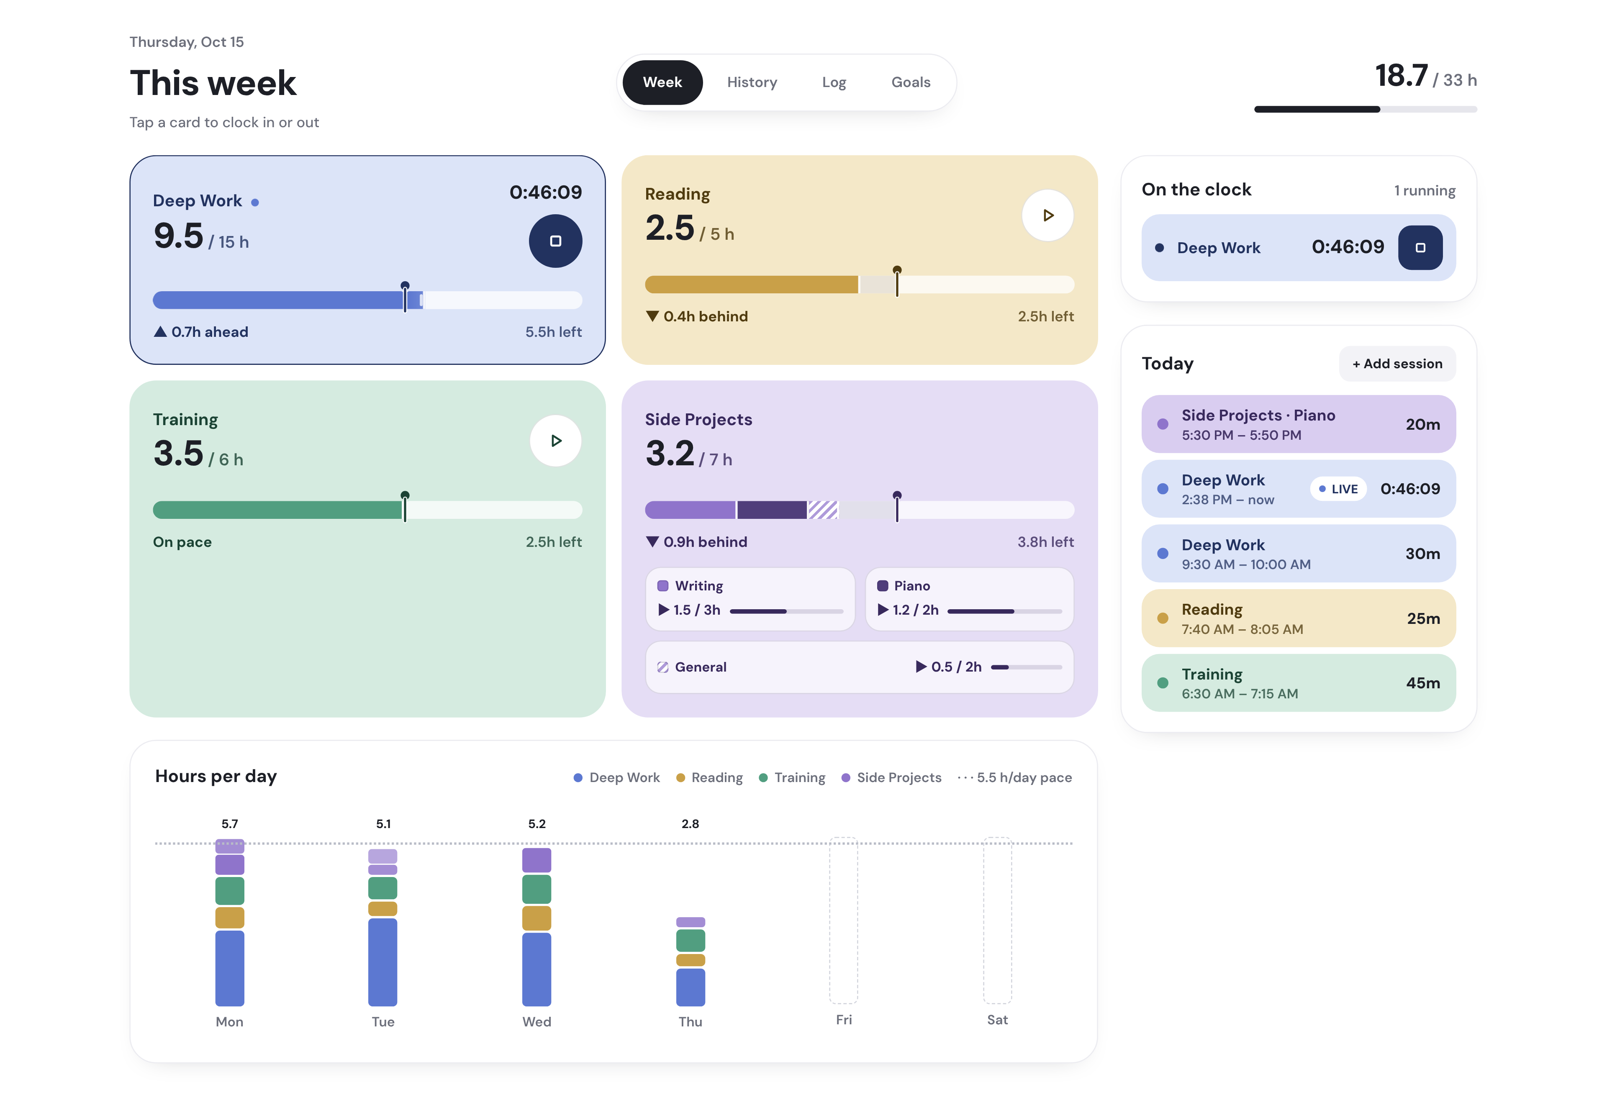Click the empty Saturday bar placeholder
Viewport: 1607px width, 1108px height.
pyautogui.click(x=998, y=921)
